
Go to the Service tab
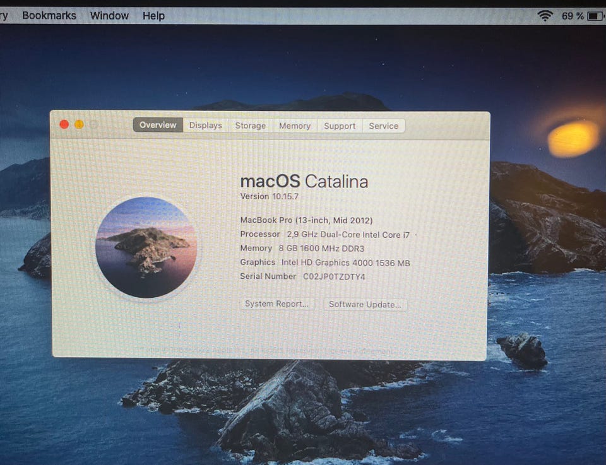pos(383,126)
